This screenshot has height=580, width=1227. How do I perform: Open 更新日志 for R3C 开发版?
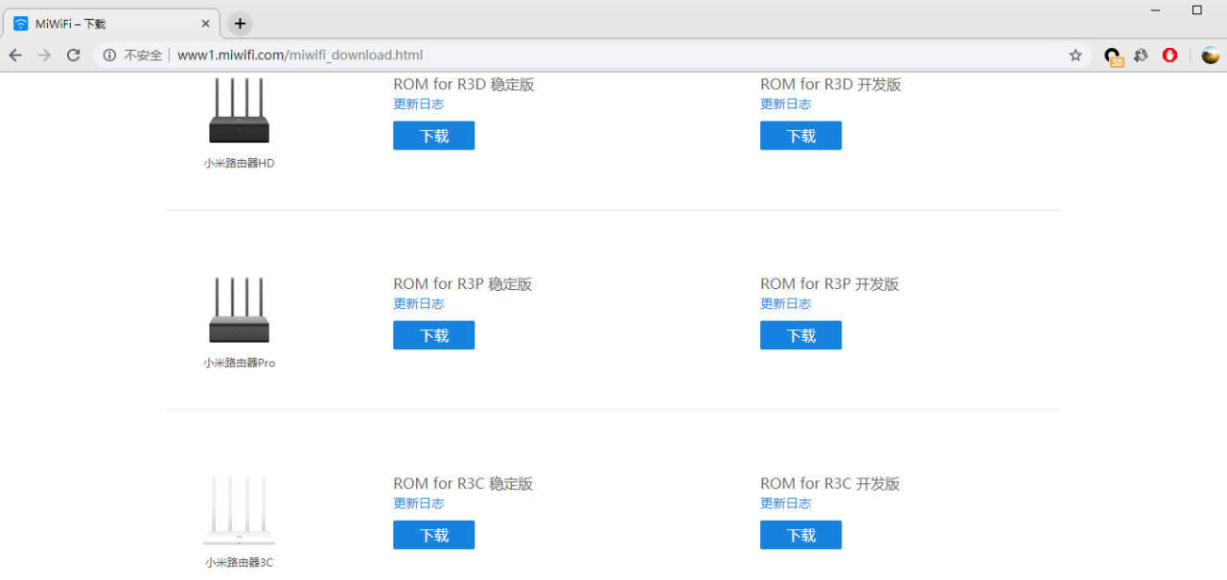(785, 503)
